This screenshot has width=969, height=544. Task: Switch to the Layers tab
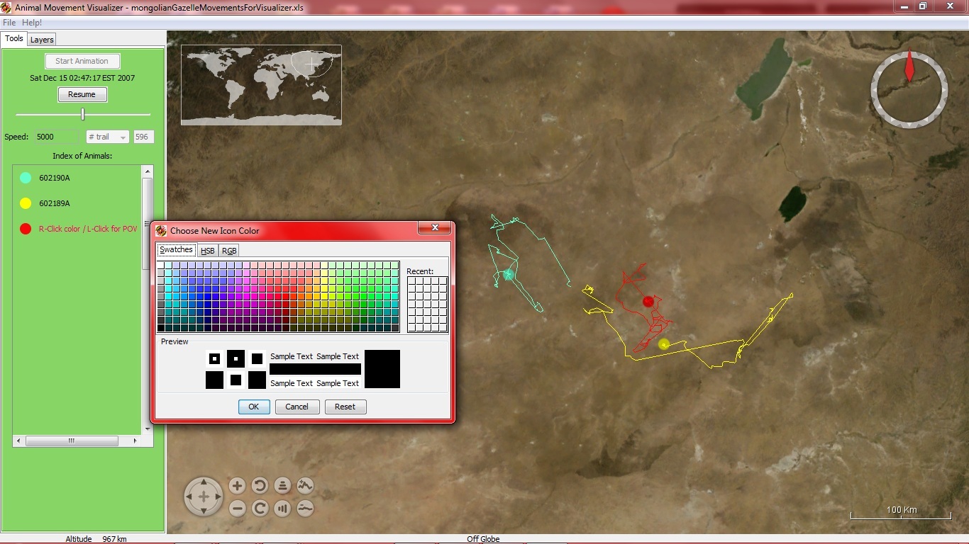coord(42,40)
